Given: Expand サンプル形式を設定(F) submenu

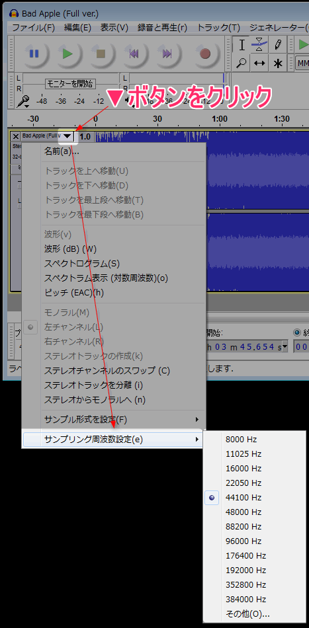Looking at the screenshot, I should (113, 419).
